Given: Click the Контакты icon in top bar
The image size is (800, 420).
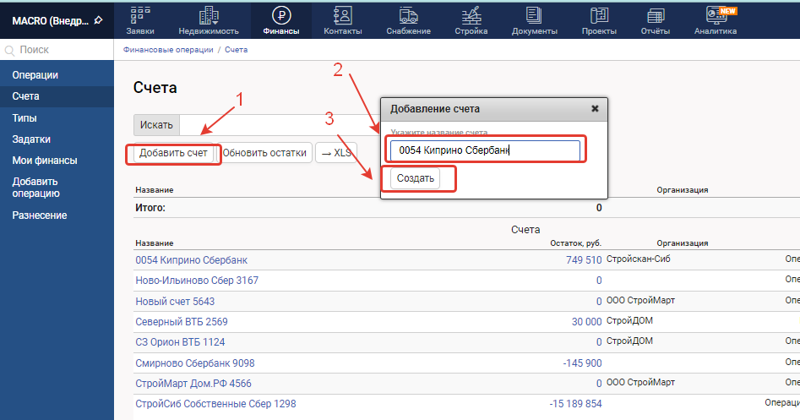Looking at the screenshot, I should (x=342, y=15).
